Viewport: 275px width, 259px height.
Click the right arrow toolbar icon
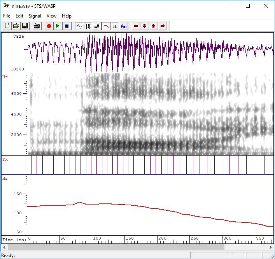[163, 26]
